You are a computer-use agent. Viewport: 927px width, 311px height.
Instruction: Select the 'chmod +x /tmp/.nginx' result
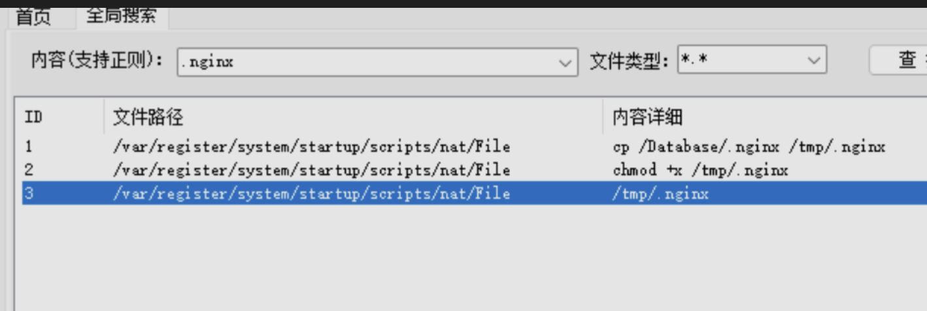pyautogui.click(x=700, y=171)
